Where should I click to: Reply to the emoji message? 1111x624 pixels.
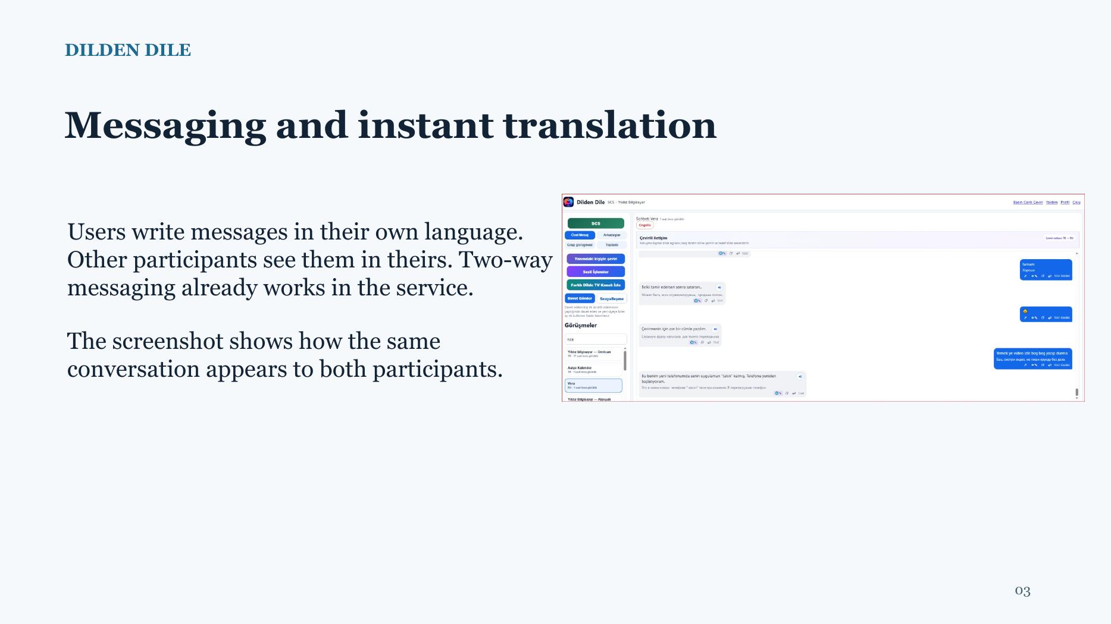(1050, 317)
